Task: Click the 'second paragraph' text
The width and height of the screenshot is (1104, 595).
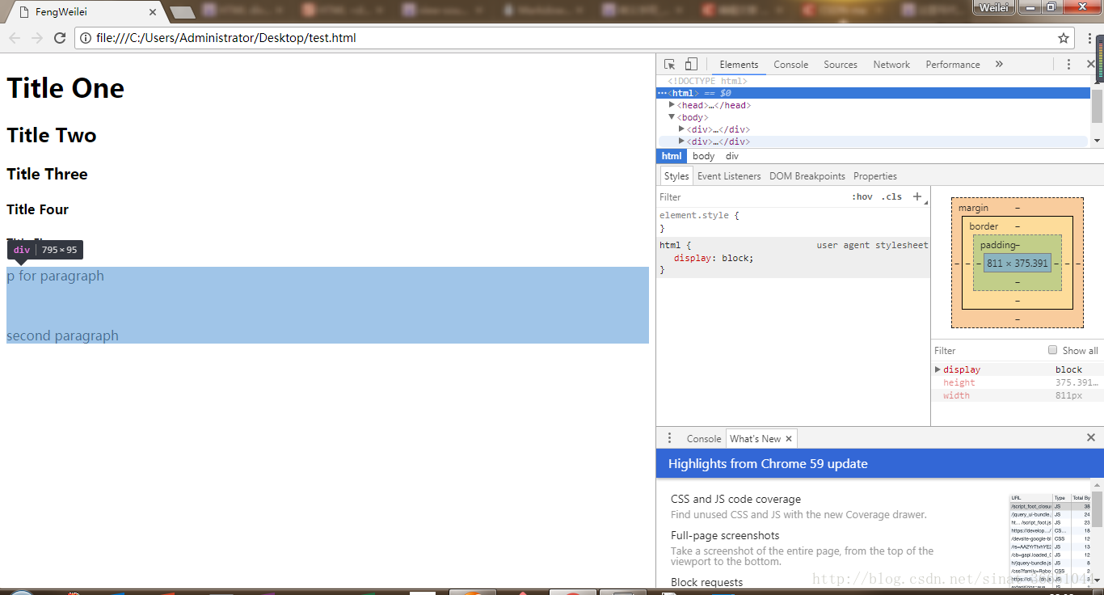Action: coord(62,335)
